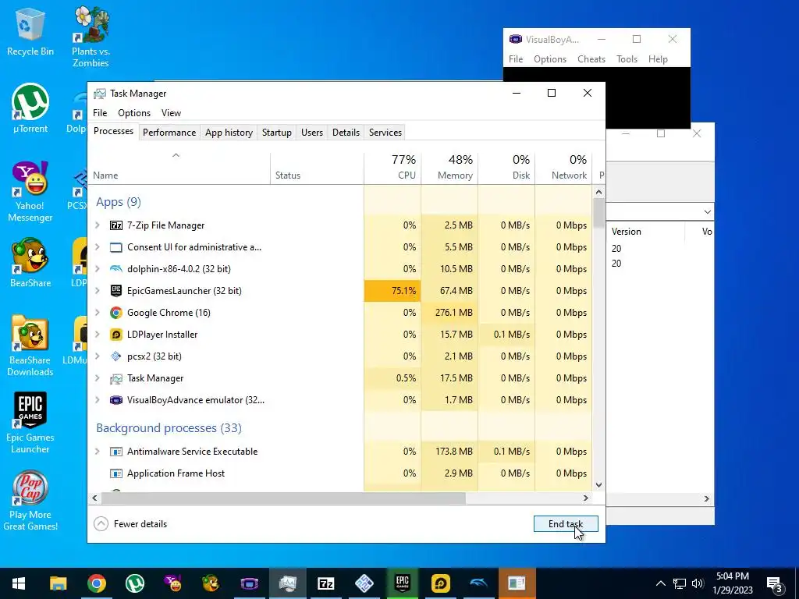Click the Application Frame Host icon
This screenshot has height=599, width=799.
point(116,473)
